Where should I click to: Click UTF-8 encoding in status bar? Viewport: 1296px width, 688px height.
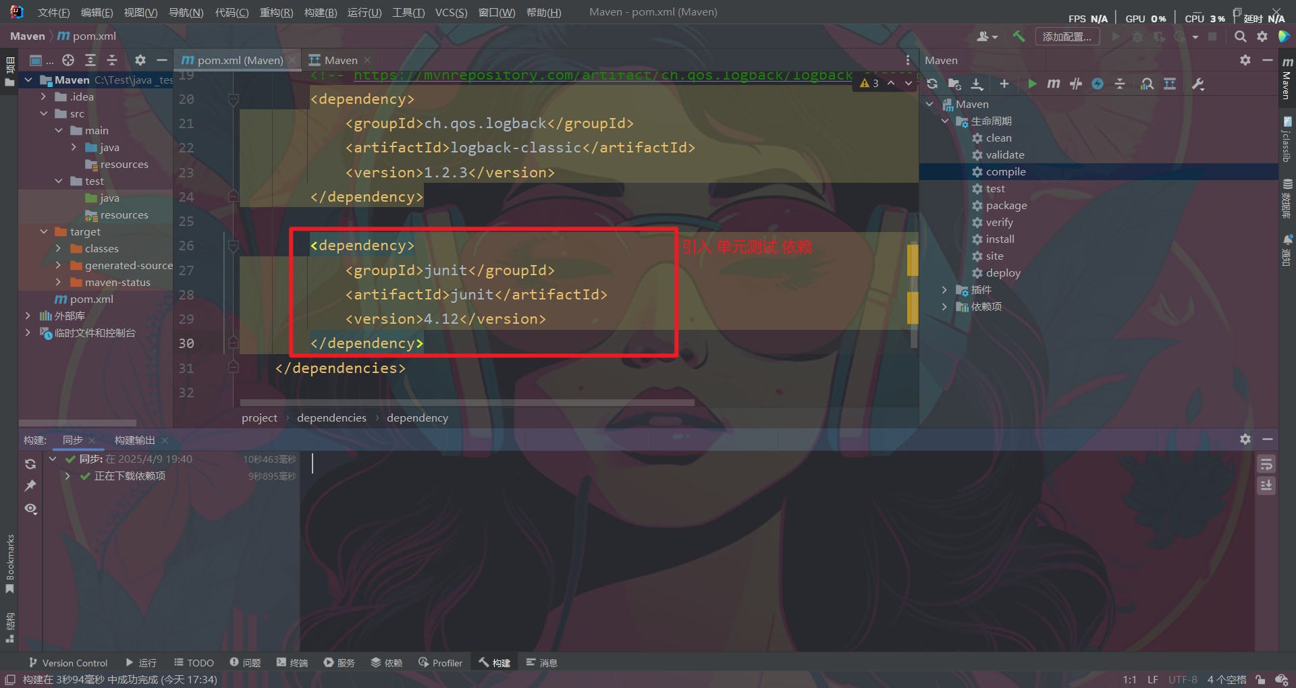(x=1183, y=680)
